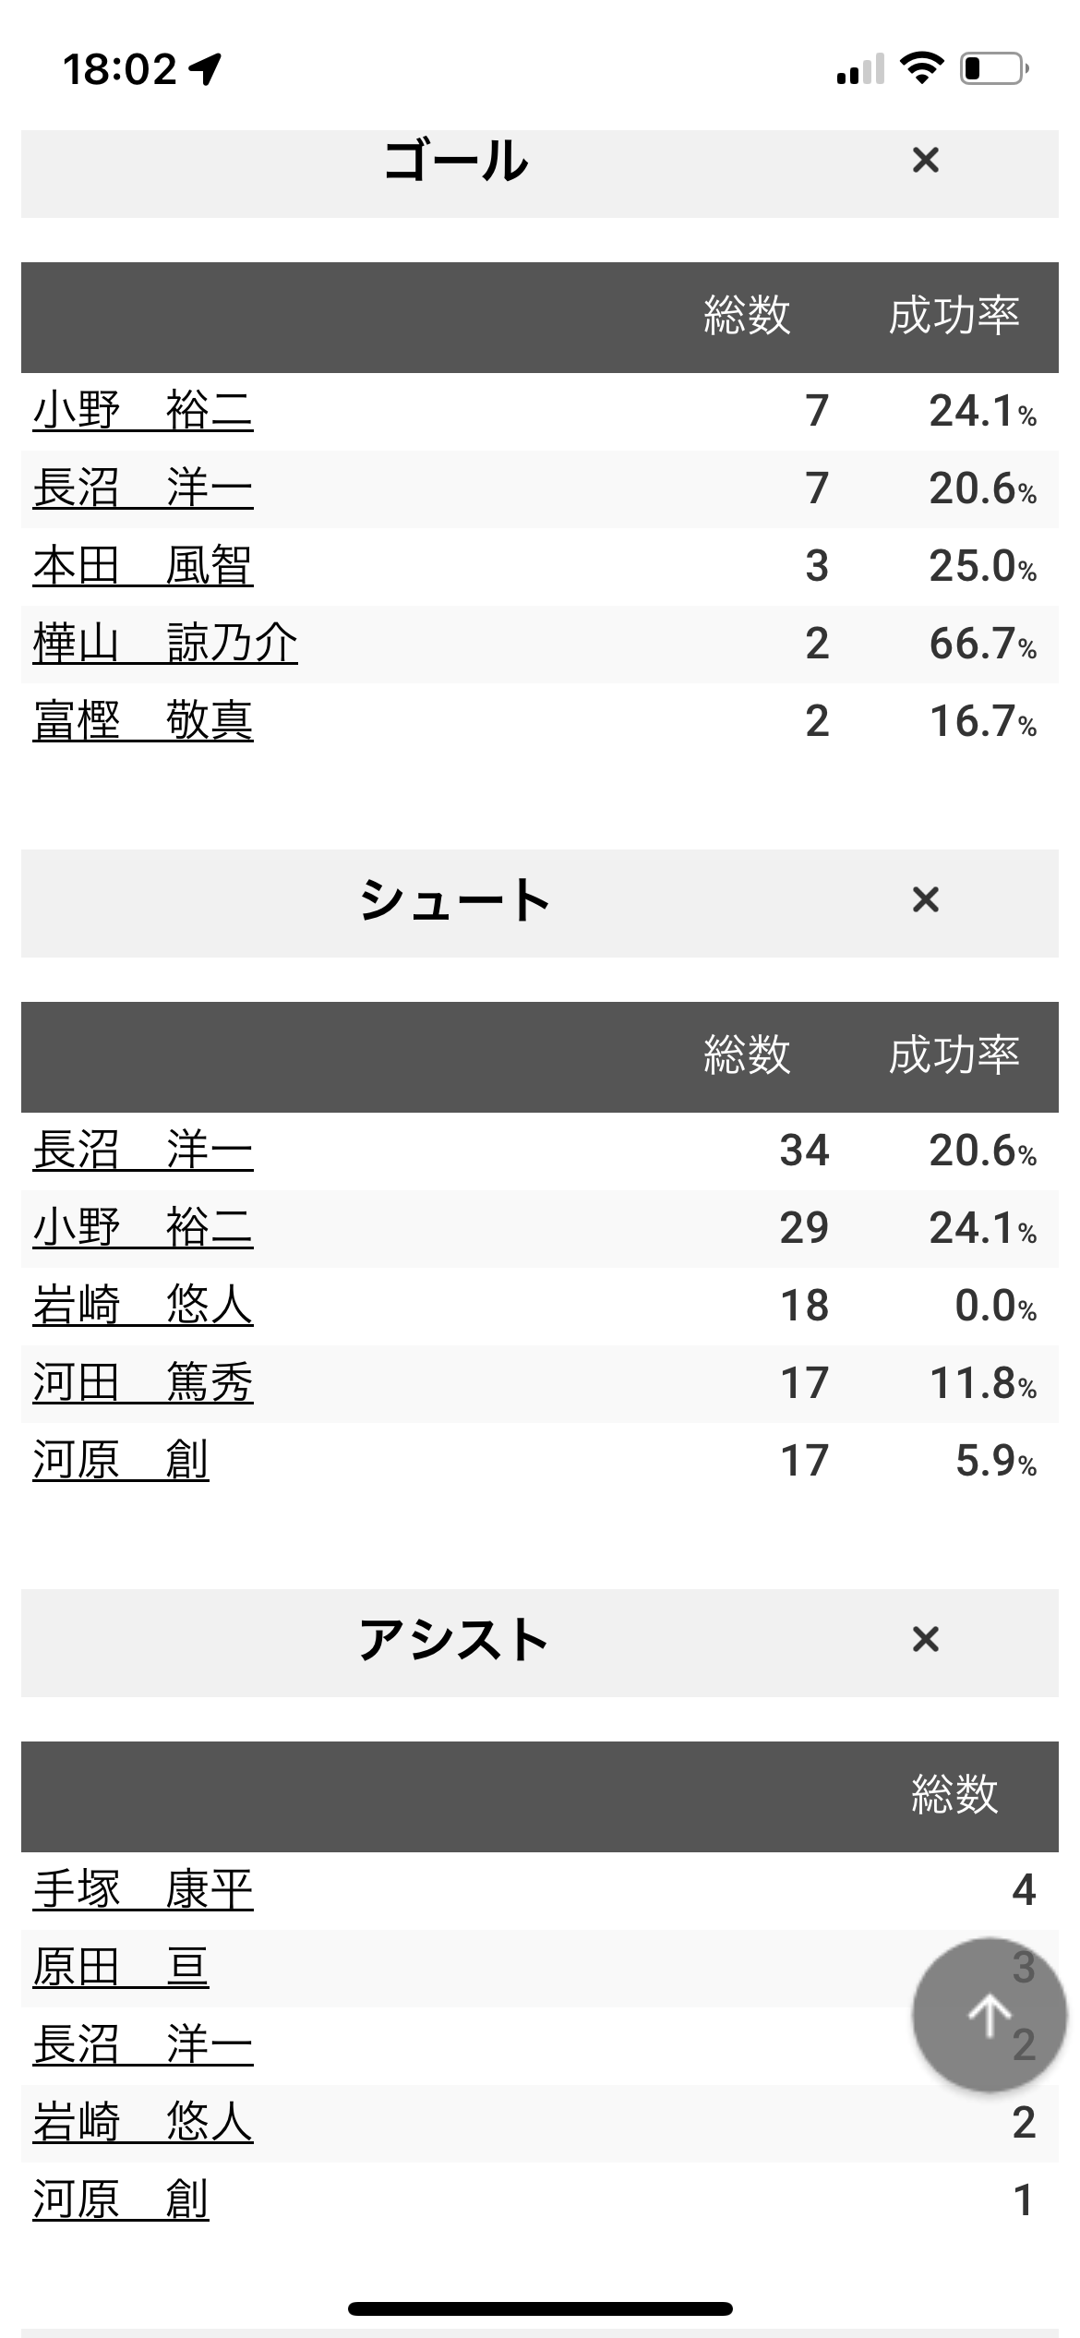Tap the scroll-to-top arrow button
Screen dimensions: 1080x2338
990,2015
